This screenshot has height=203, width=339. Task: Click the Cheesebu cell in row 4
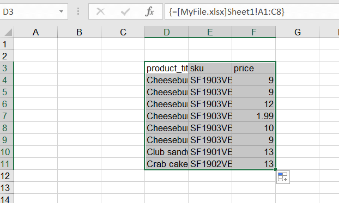(x=166, y=80)
